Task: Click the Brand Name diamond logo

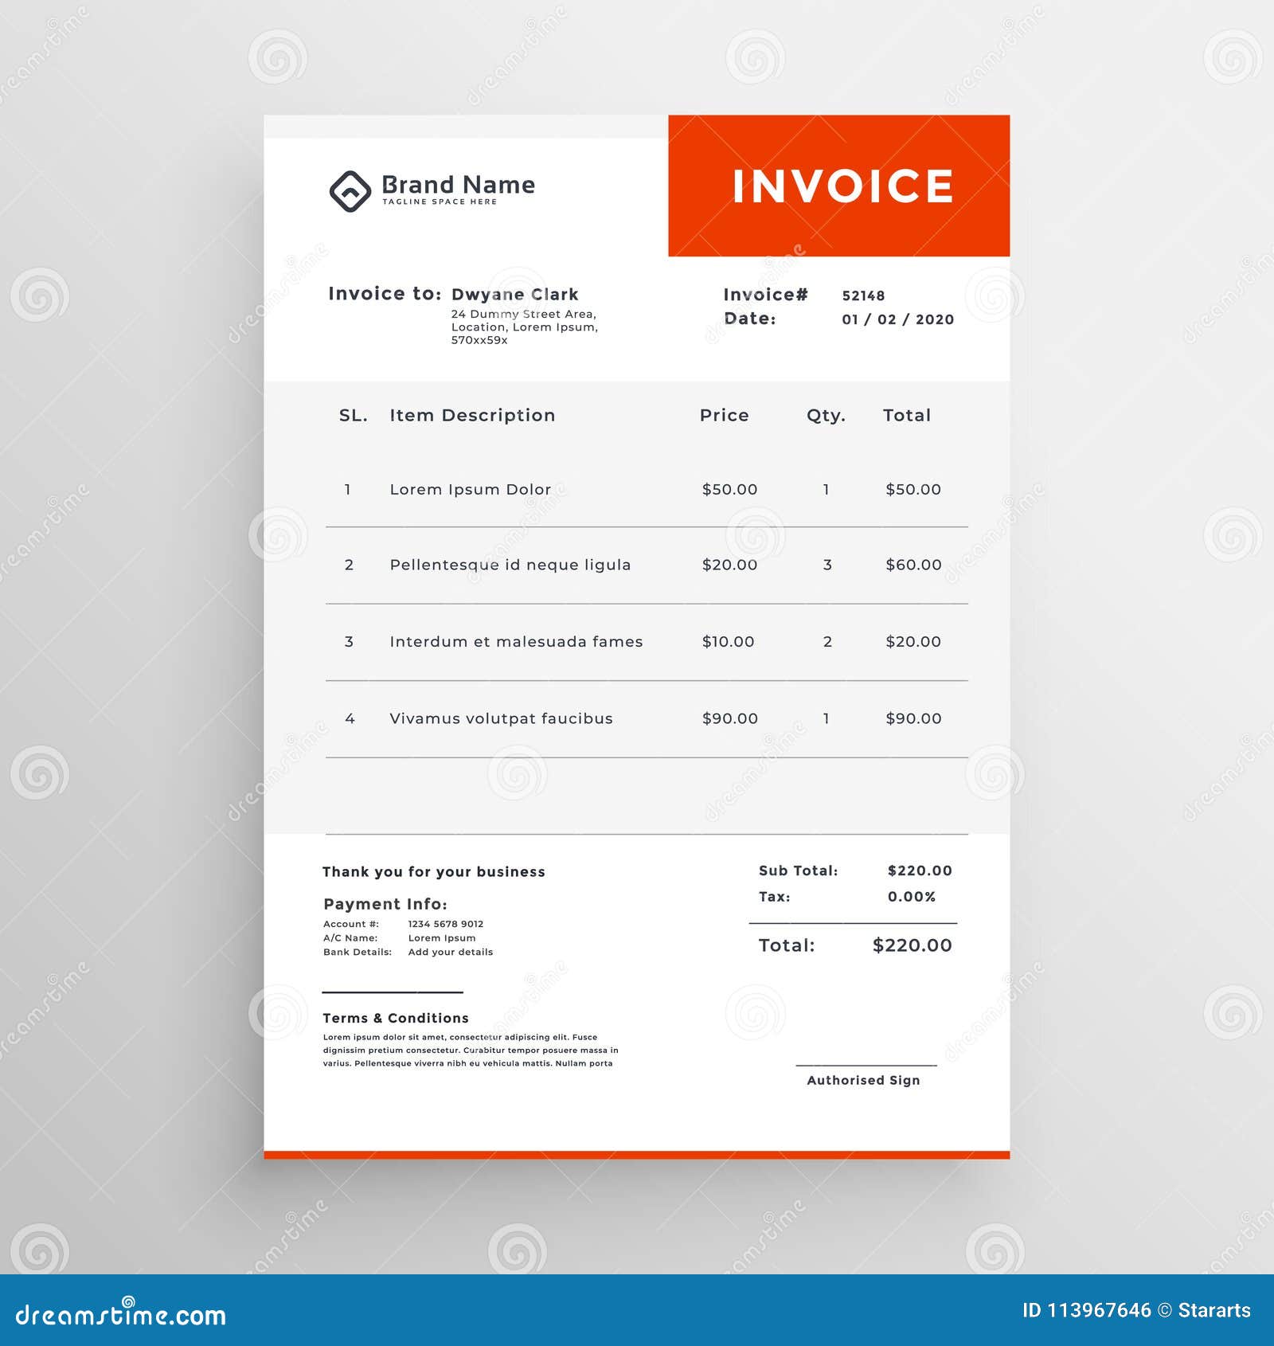Action: (350, 190)
